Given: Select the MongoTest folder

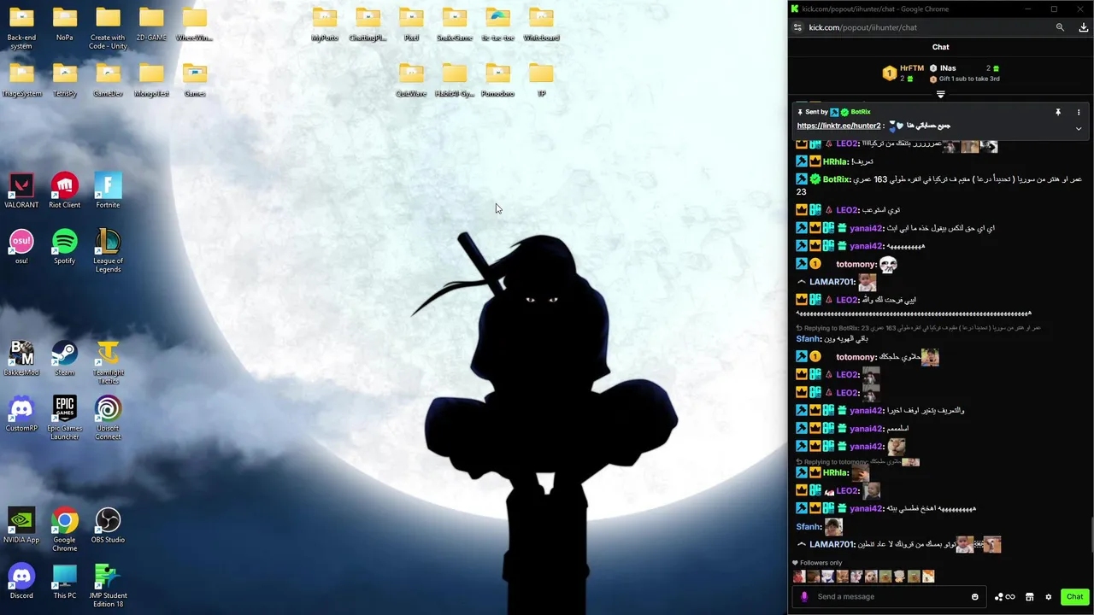Looking at the screenshot, I should 151,79.
